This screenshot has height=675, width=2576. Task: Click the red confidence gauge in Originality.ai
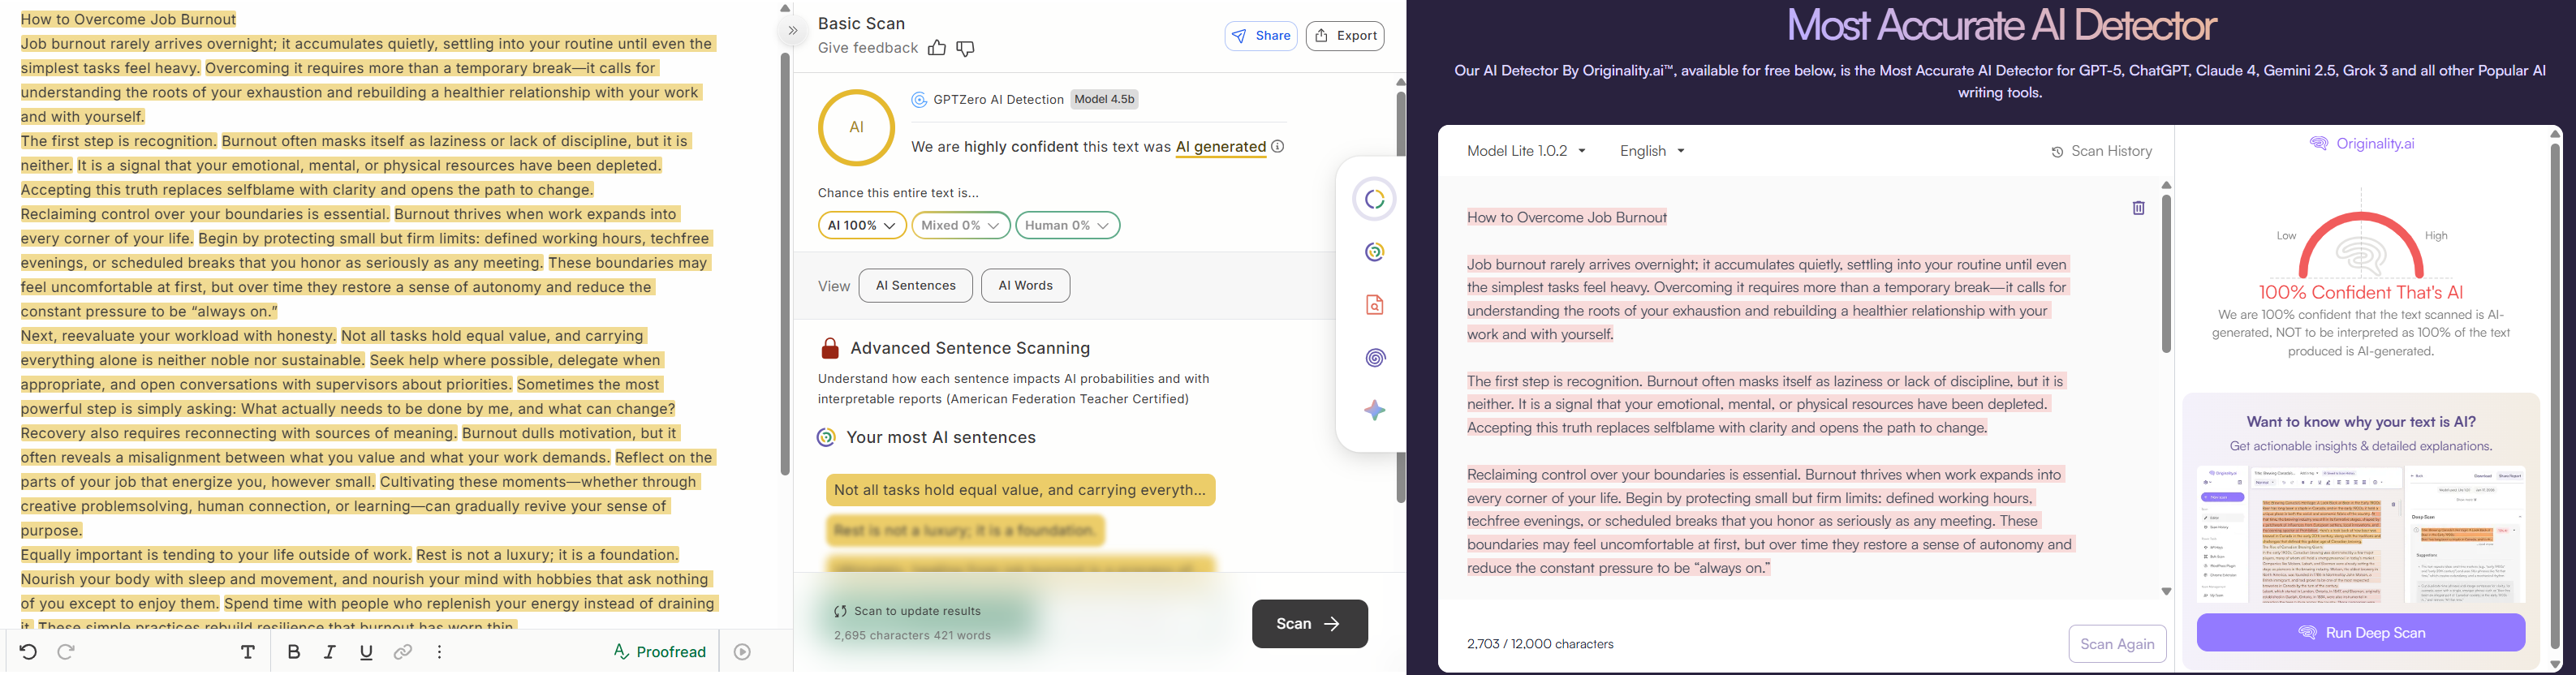point(2361,245)
